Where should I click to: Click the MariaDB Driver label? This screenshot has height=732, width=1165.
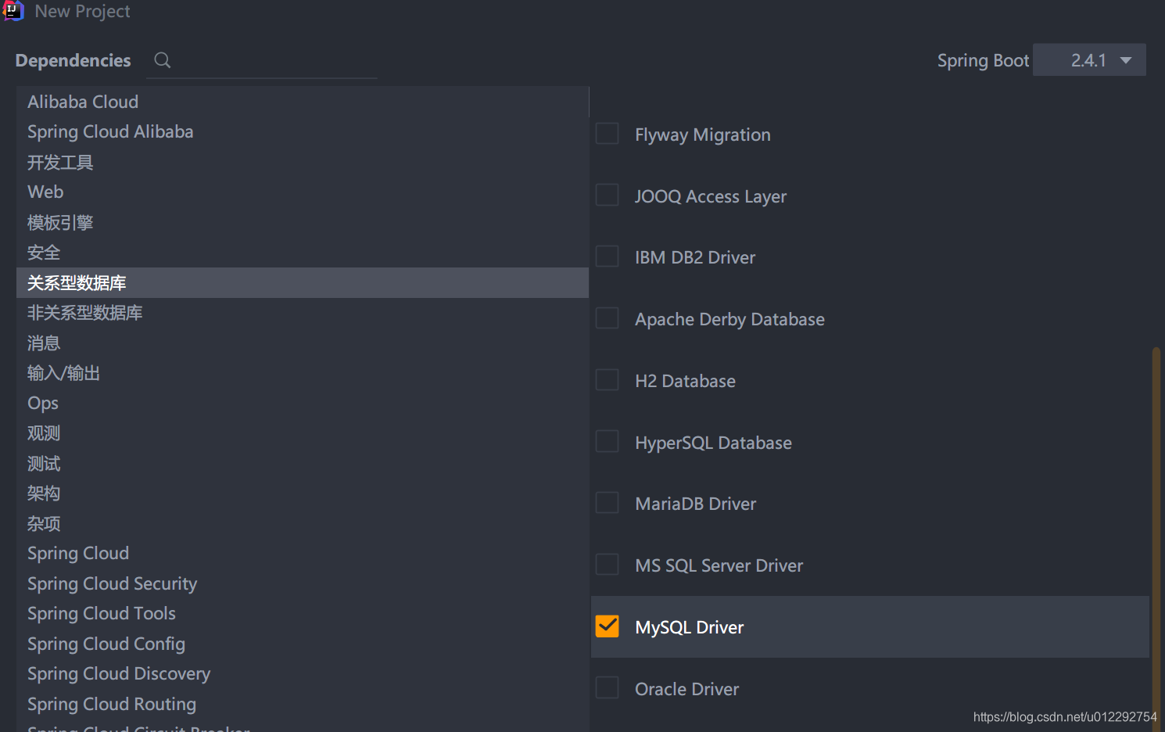pos(695,504)
